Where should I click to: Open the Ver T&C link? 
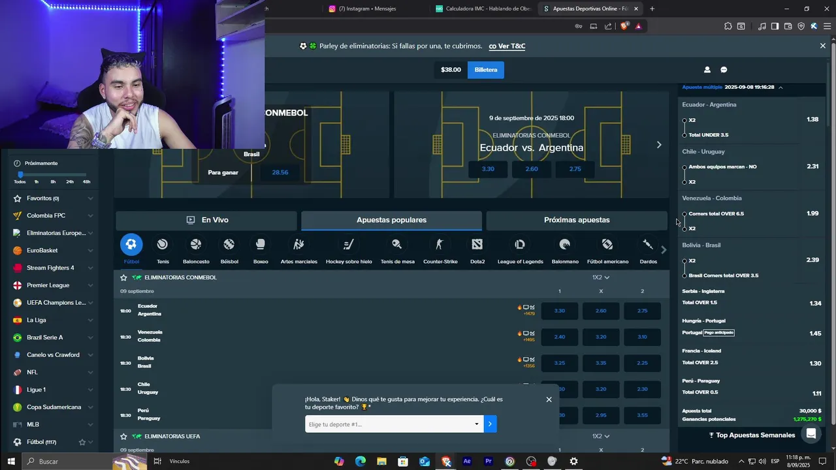tap(507, 46)
